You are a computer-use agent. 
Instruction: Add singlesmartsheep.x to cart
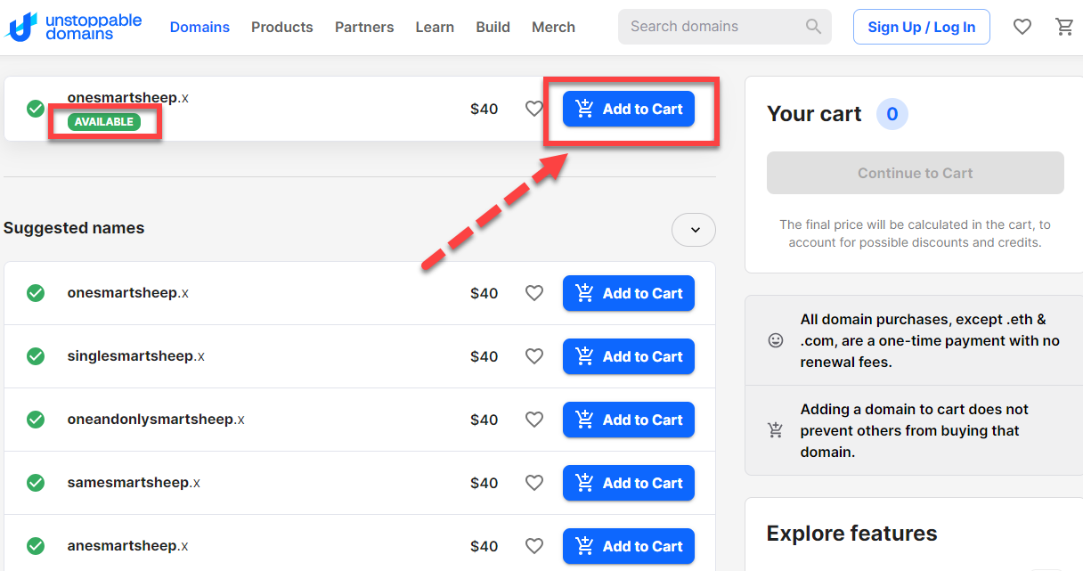pyautogui.click(x=629, y=356)
